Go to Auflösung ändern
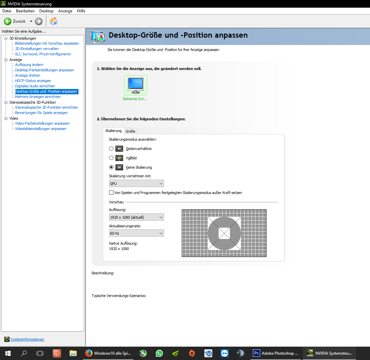The width and height of the screenshot is (370, 360). (29, 65)
